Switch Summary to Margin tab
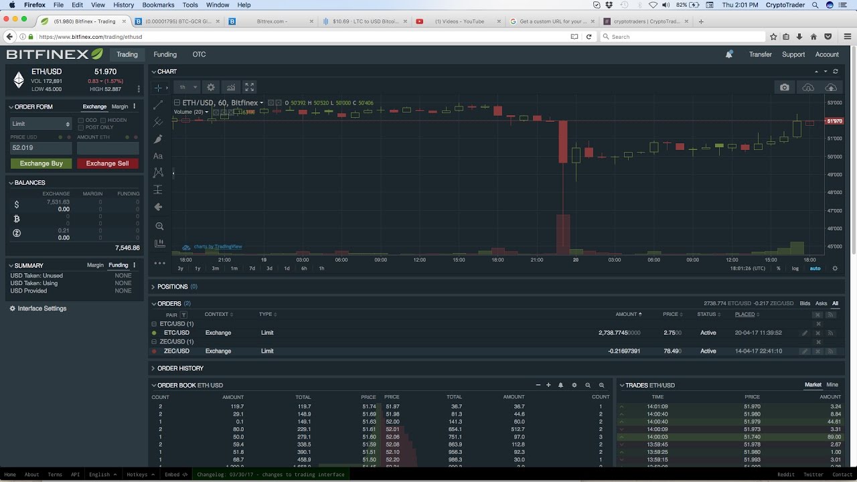The image size is (857, 482). tap(95, 265)
